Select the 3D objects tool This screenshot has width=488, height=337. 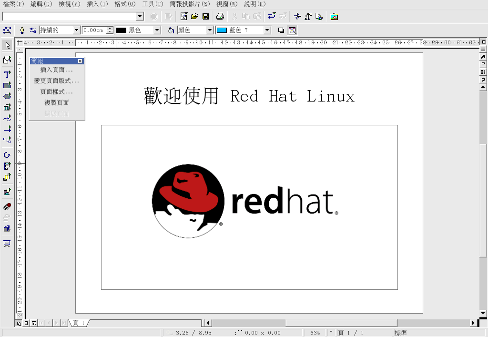coord(7,107)
